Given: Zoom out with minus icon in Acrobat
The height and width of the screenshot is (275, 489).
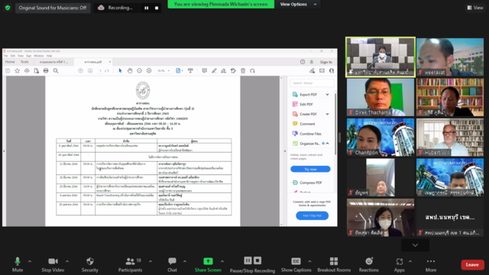Looking at the screenshot, I should click(139, 71).
